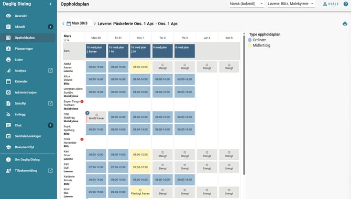Print the oppholdsplan using printer icon
Screen dimensions: 351x199
pyautogui.click(x=345, y=24)
